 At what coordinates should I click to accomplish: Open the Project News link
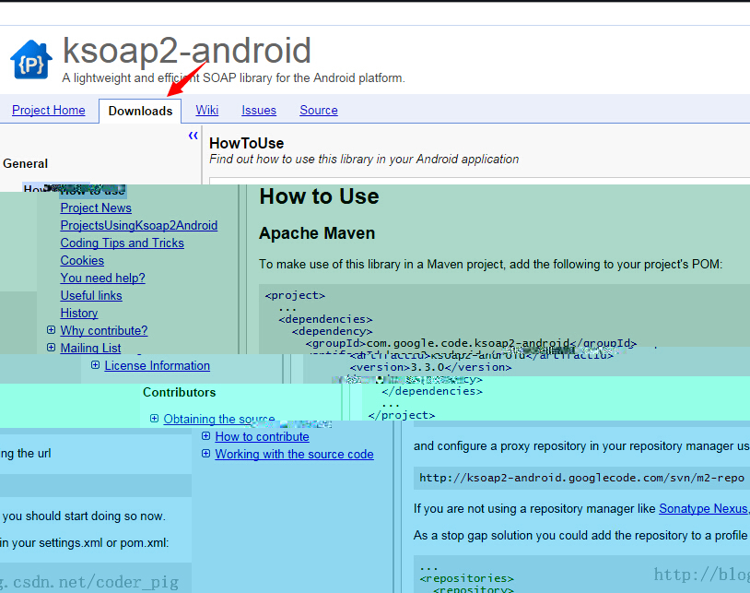(x=96, y=208)
